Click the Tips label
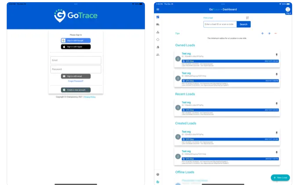The height and width of the screenshot is (185, 294). point(177,33)
